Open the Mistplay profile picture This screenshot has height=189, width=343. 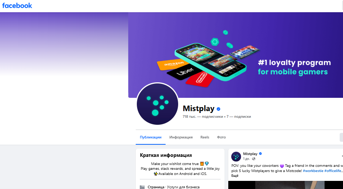click(157, 104)
